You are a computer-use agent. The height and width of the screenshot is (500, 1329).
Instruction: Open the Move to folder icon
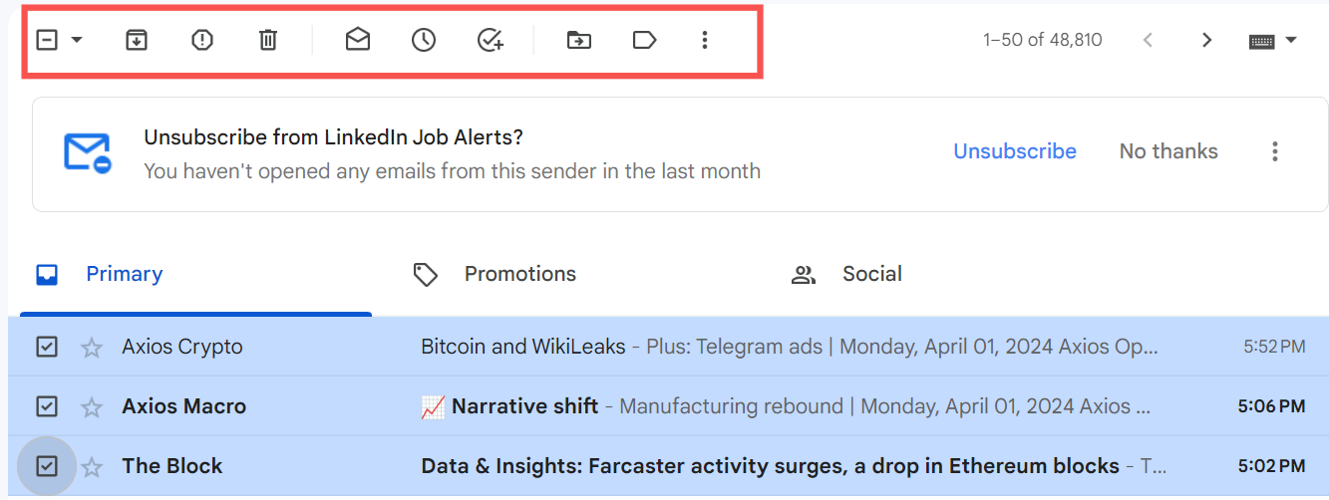point(579,40)
